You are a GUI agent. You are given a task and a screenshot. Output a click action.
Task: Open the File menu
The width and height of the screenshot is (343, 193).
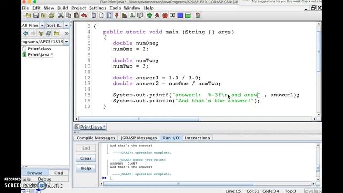(x=25, y=8)
